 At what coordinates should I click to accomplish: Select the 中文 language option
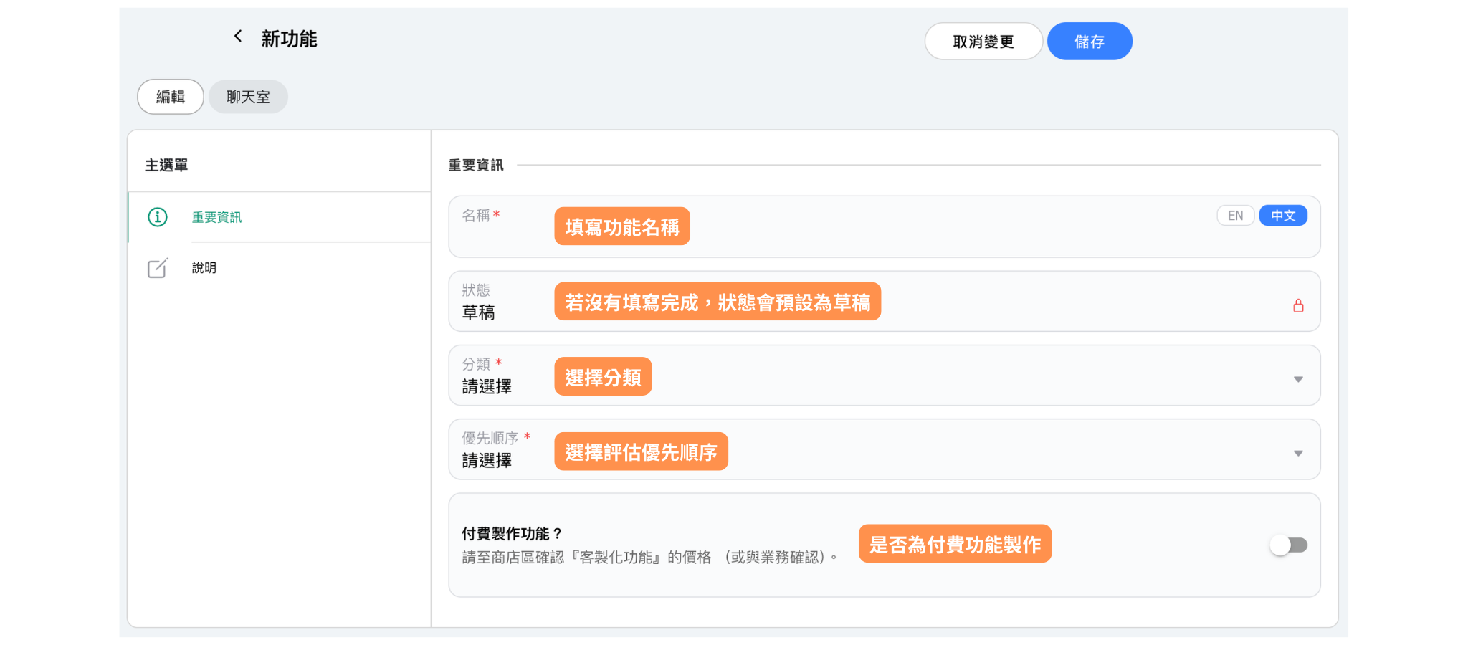[1282, 216]
